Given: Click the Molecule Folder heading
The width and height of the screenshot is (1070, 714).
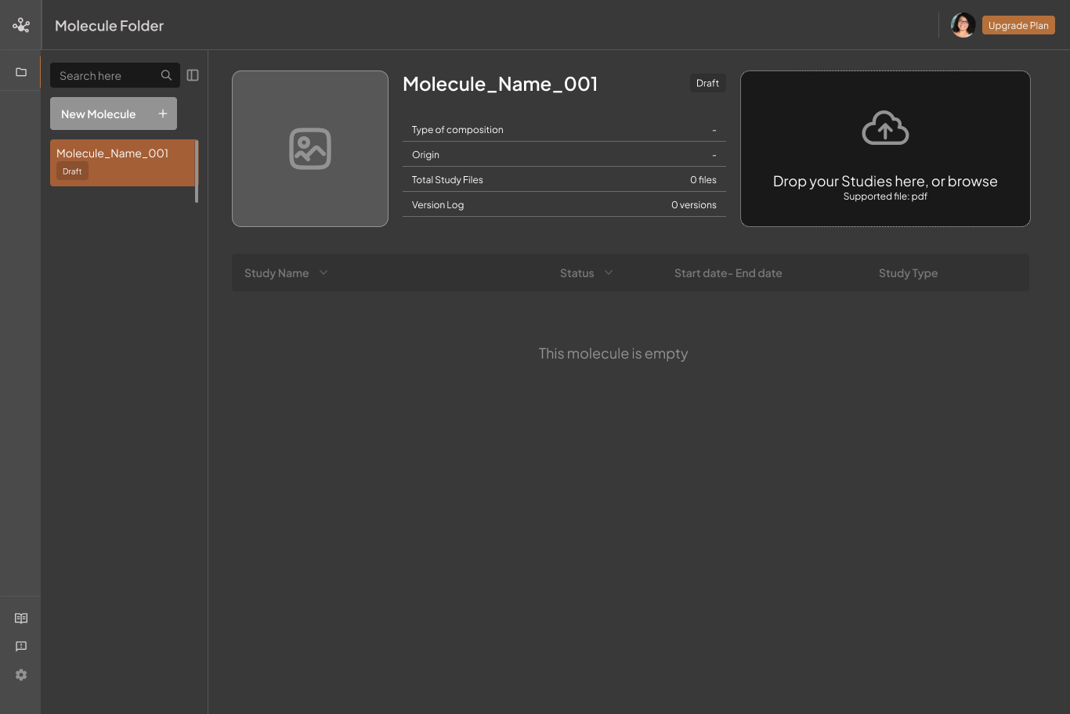Looking at the screenshot, I should pos(110,26).
